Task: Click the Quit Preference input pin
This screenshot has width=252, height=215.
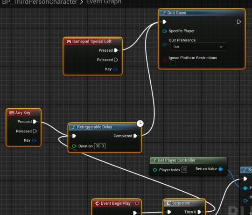Action: [164, 44]
